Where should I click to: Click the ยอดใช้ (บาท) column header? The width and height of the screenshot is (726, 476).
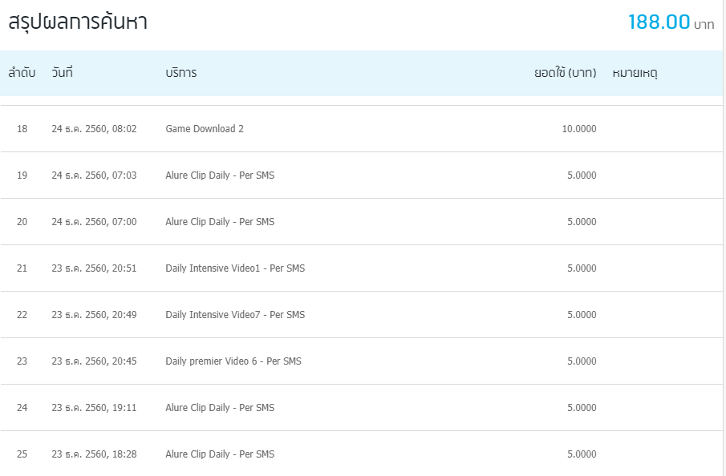point(565,73)
